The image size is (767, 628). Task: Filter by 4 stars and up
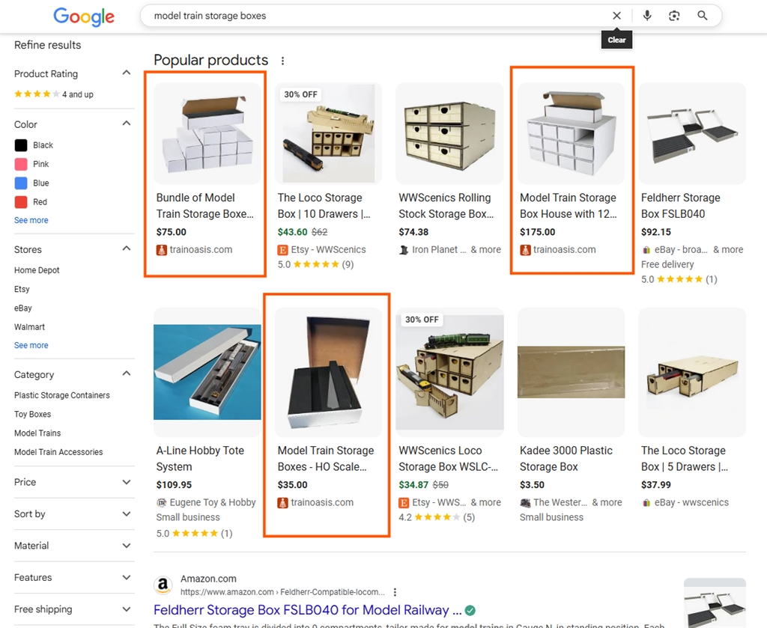tap(54, 94)
